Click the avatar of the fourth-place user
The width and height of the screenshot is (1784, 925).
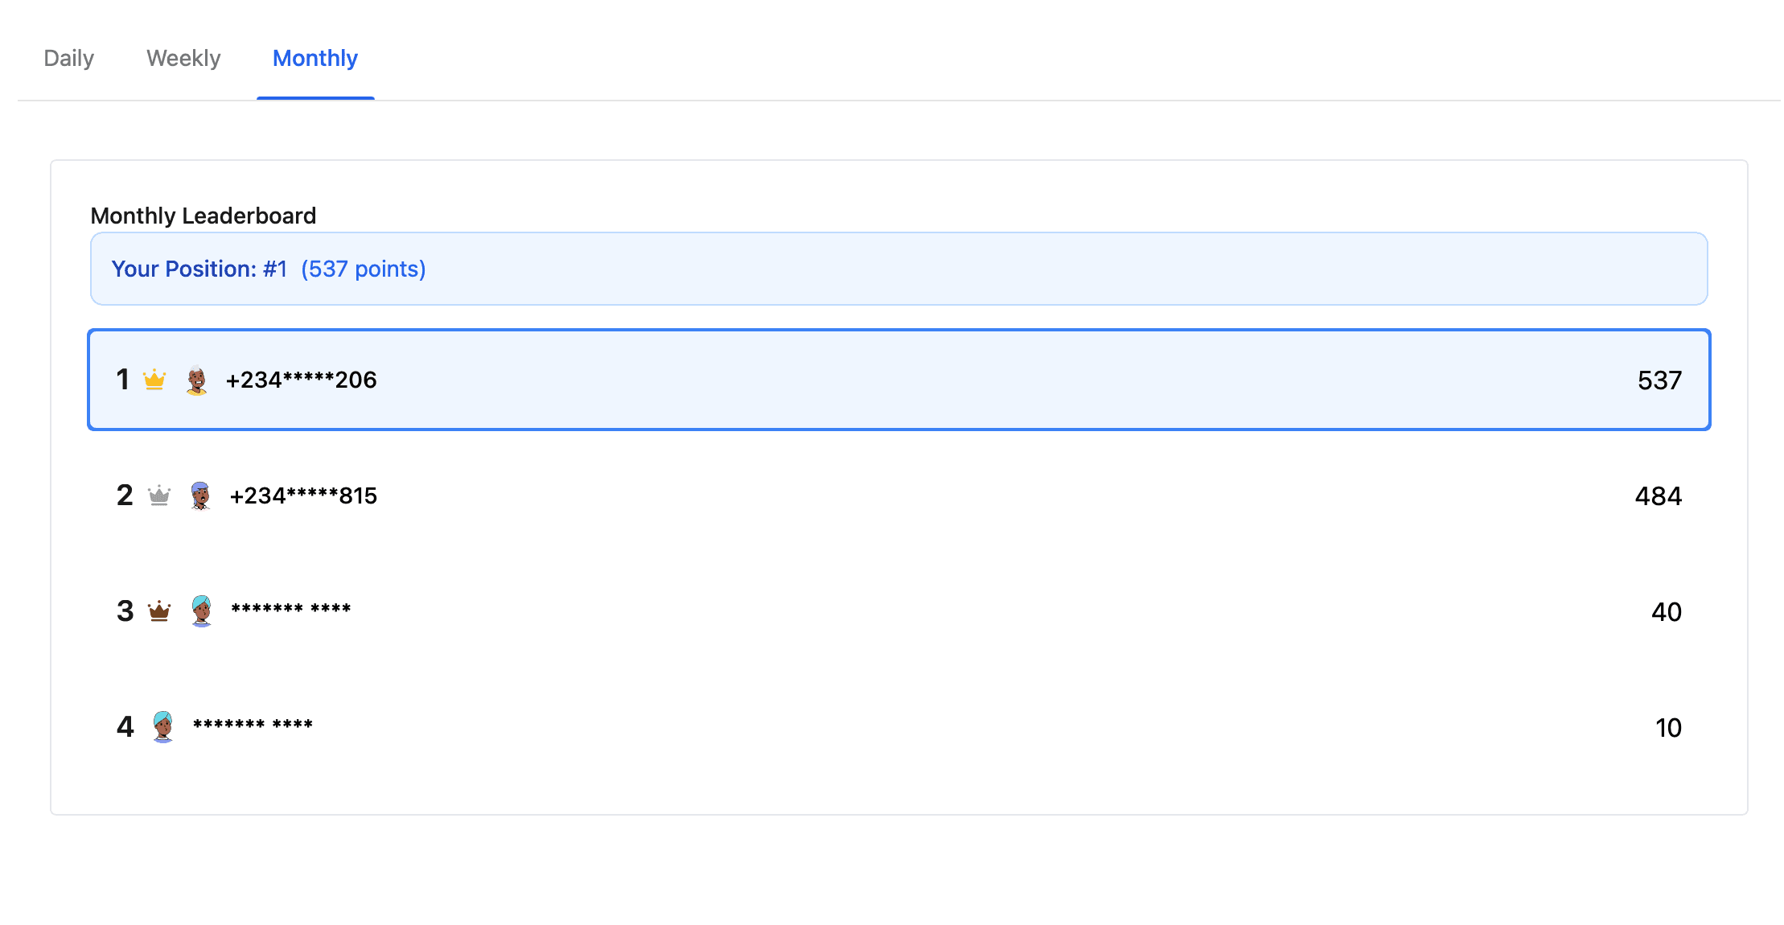click(163, 727)
